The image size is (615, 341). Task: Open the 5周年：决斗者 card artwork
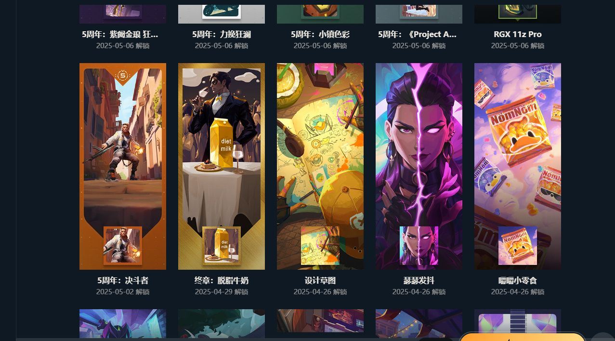(123, 166)
